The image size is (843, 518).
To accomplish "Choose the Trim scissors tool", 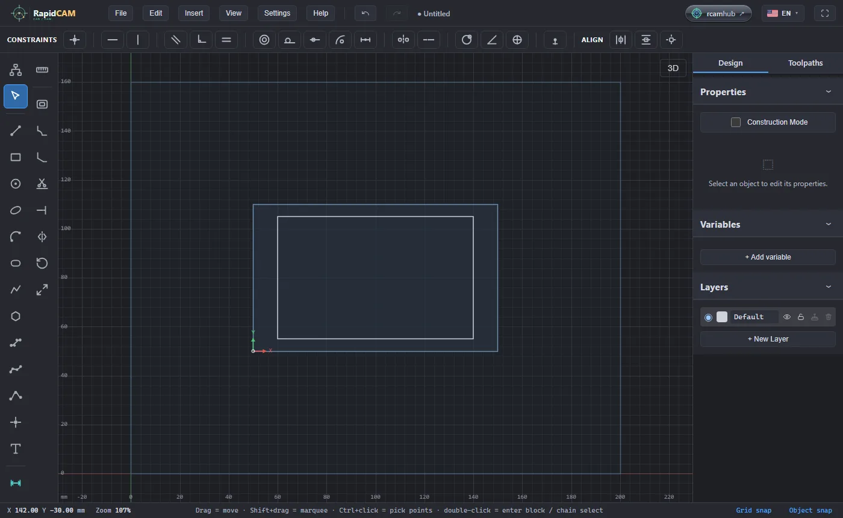I will pos(42,184).
